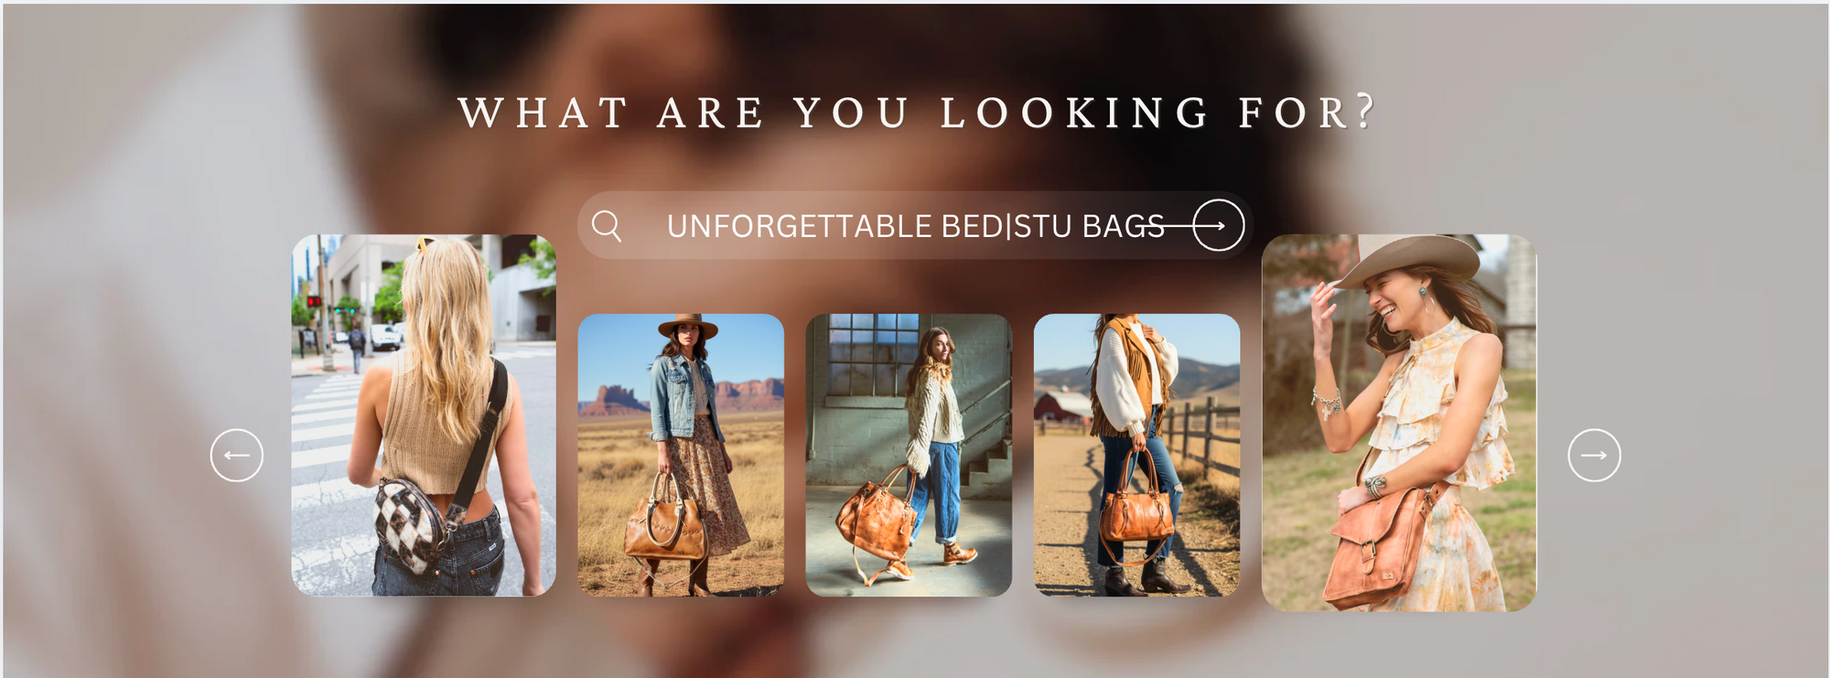Open the denim jacket desert photo
The height and width of the screenshot is (678, 1830).
tap(681, 455)
